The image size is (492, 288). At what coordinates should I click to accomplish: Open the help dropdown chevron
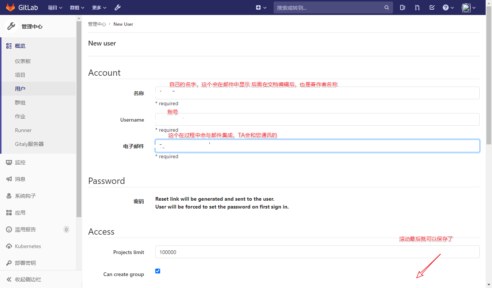click(452, 8)
